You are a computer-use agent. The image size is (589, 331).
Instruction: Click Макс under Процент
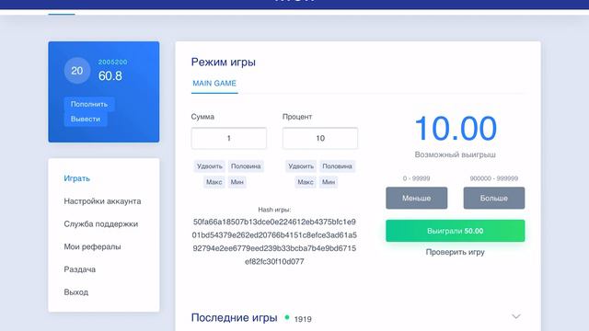point(306,182)
